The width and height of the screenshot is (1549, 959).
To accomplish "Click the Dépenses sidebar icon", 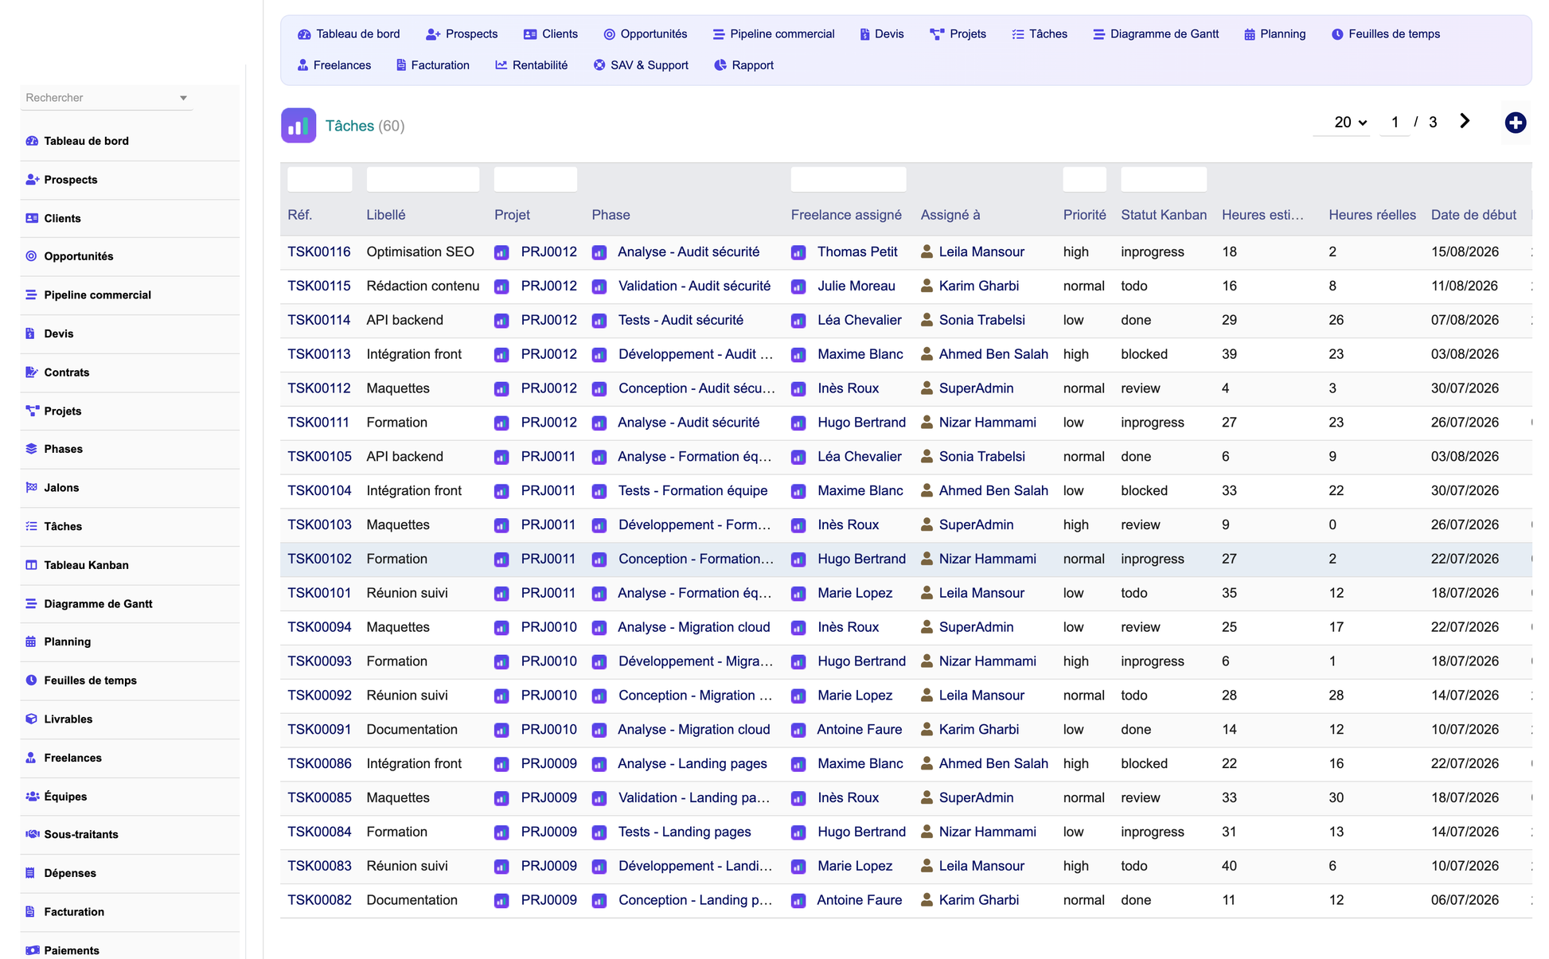I will click(32, 873).
